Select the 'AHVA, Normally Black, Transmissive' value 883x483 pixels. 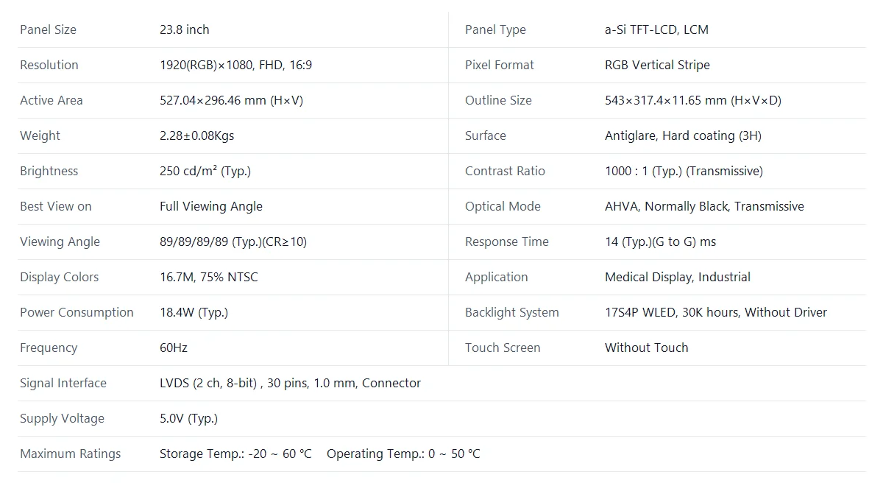coord(704,206)
